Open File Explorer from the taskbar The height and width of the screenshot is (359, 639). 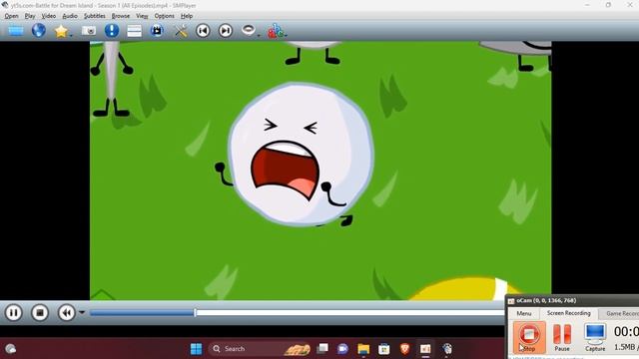click(x=363, y=349)
